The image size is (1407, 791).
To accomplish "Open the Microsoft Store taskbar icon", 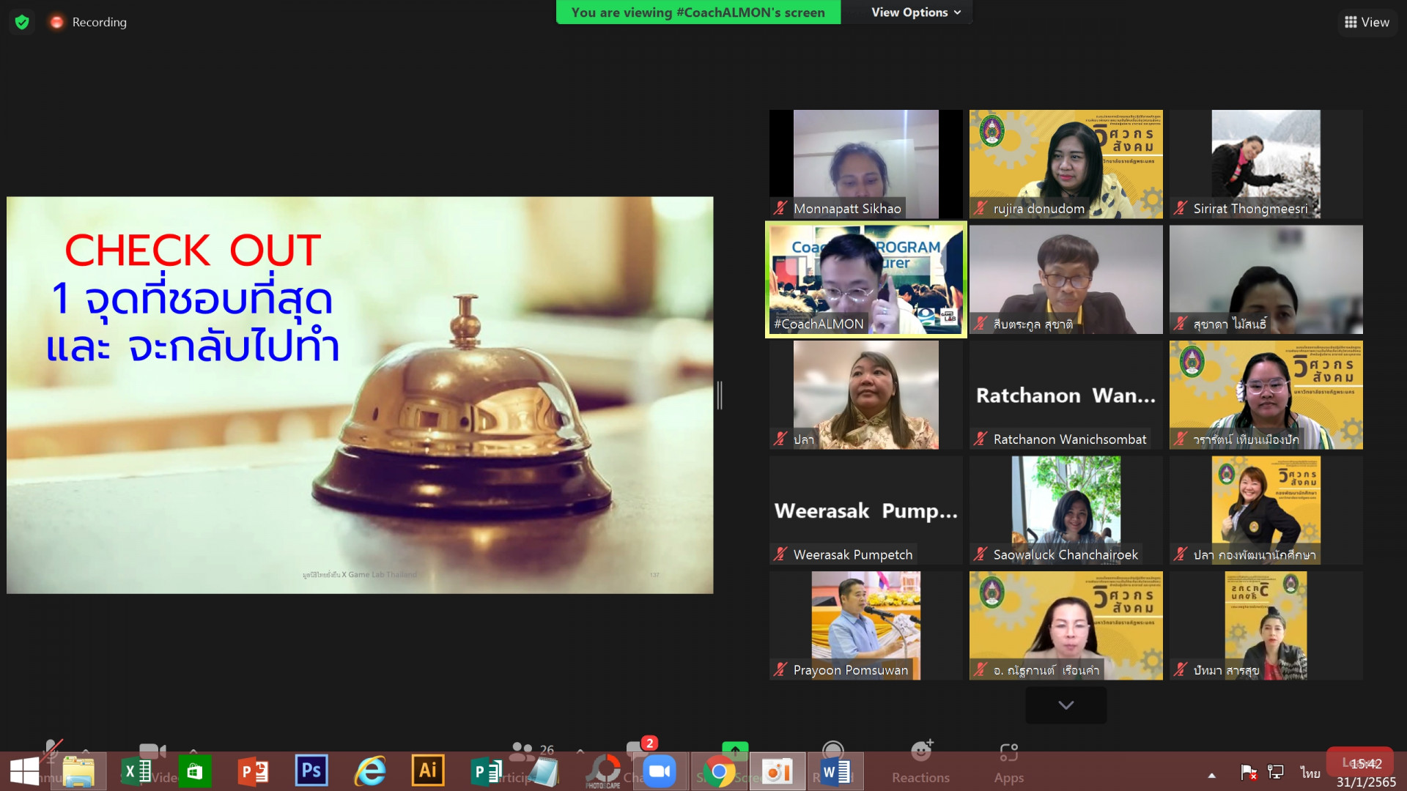I will point(194,772).
